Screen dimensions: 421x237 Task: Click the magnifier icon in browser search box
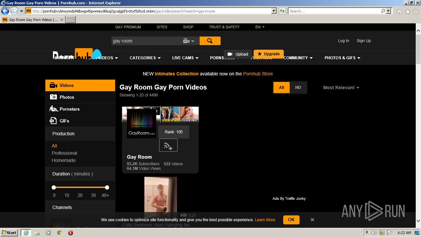tap(383, 11)
